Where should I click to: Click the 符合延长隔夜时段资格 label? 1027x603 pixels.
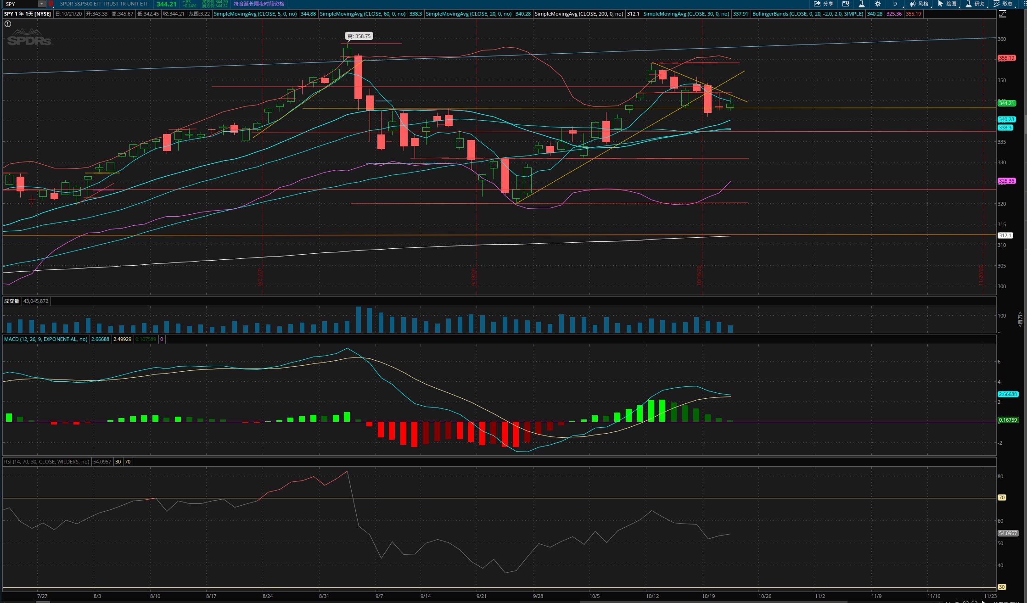(259, 4)
